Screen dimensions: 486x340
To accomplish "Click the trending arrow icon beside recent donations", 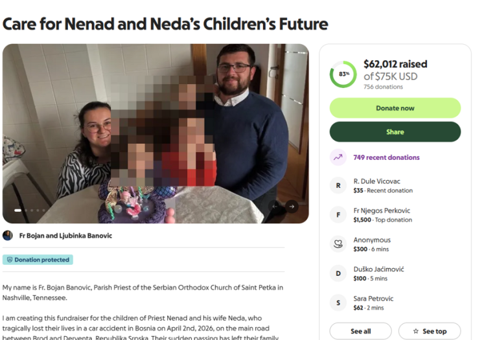I will coord(338,157).
